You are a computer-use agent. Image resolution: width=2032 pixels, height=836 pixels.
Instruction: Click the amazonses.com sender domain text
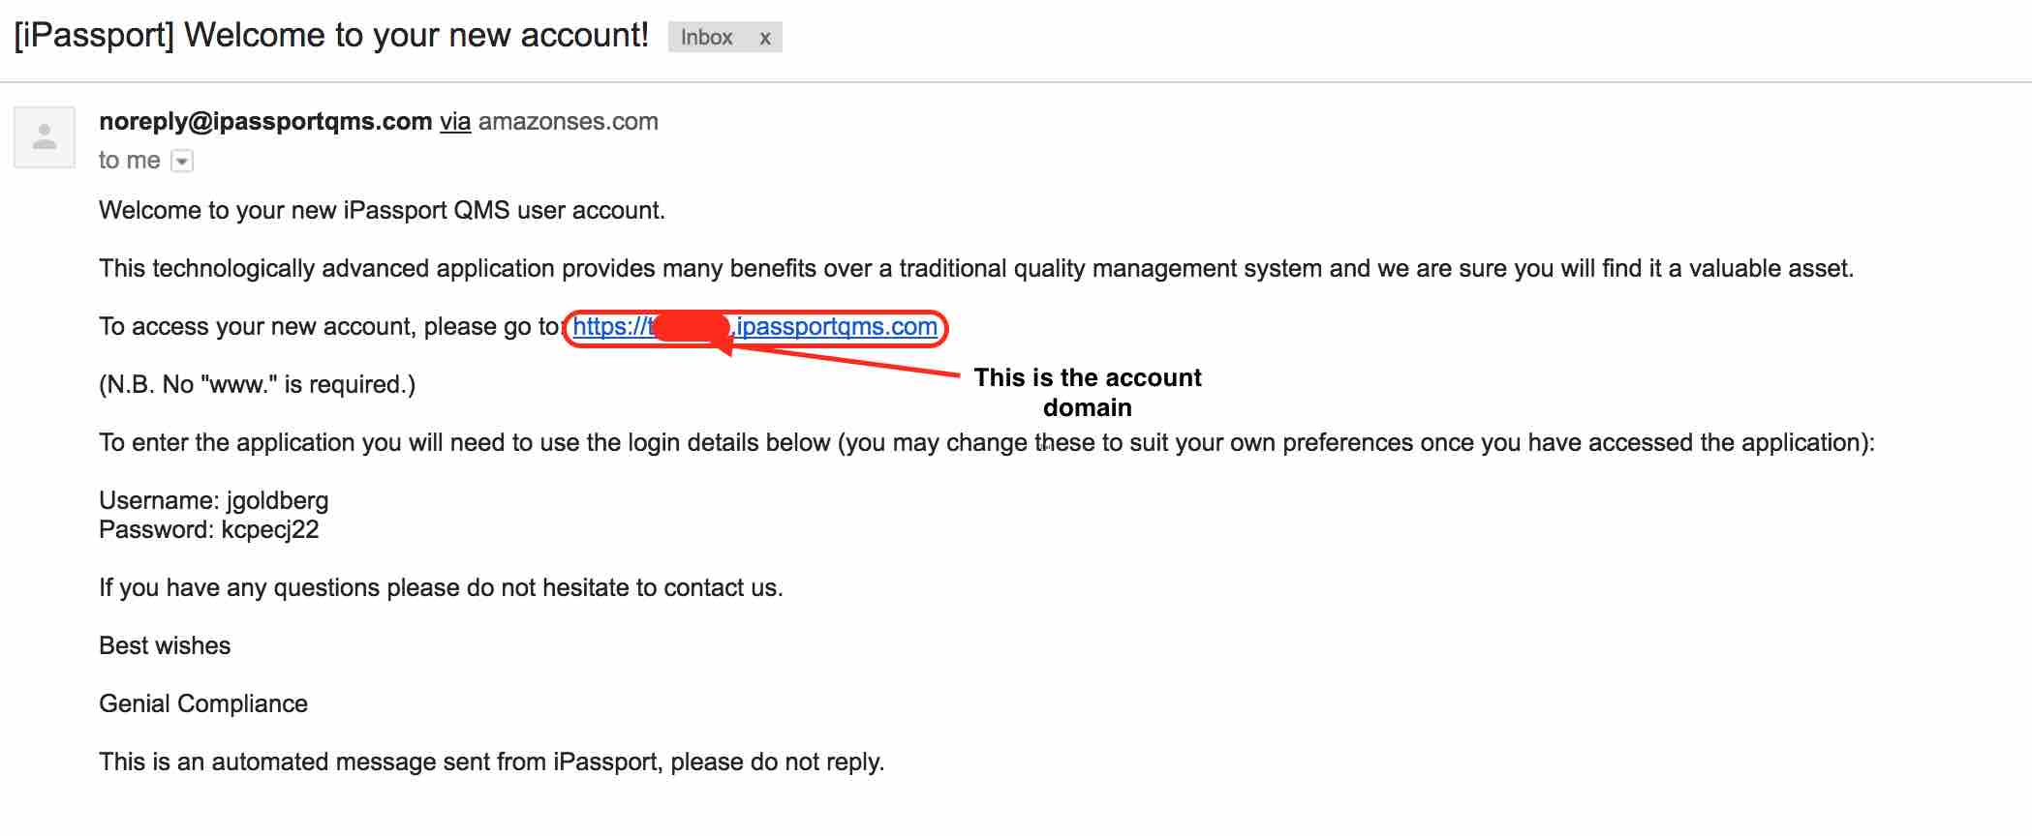point(568,122)
